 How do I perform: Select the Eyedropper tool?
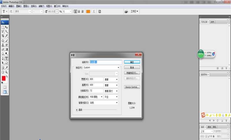point(6,68)
